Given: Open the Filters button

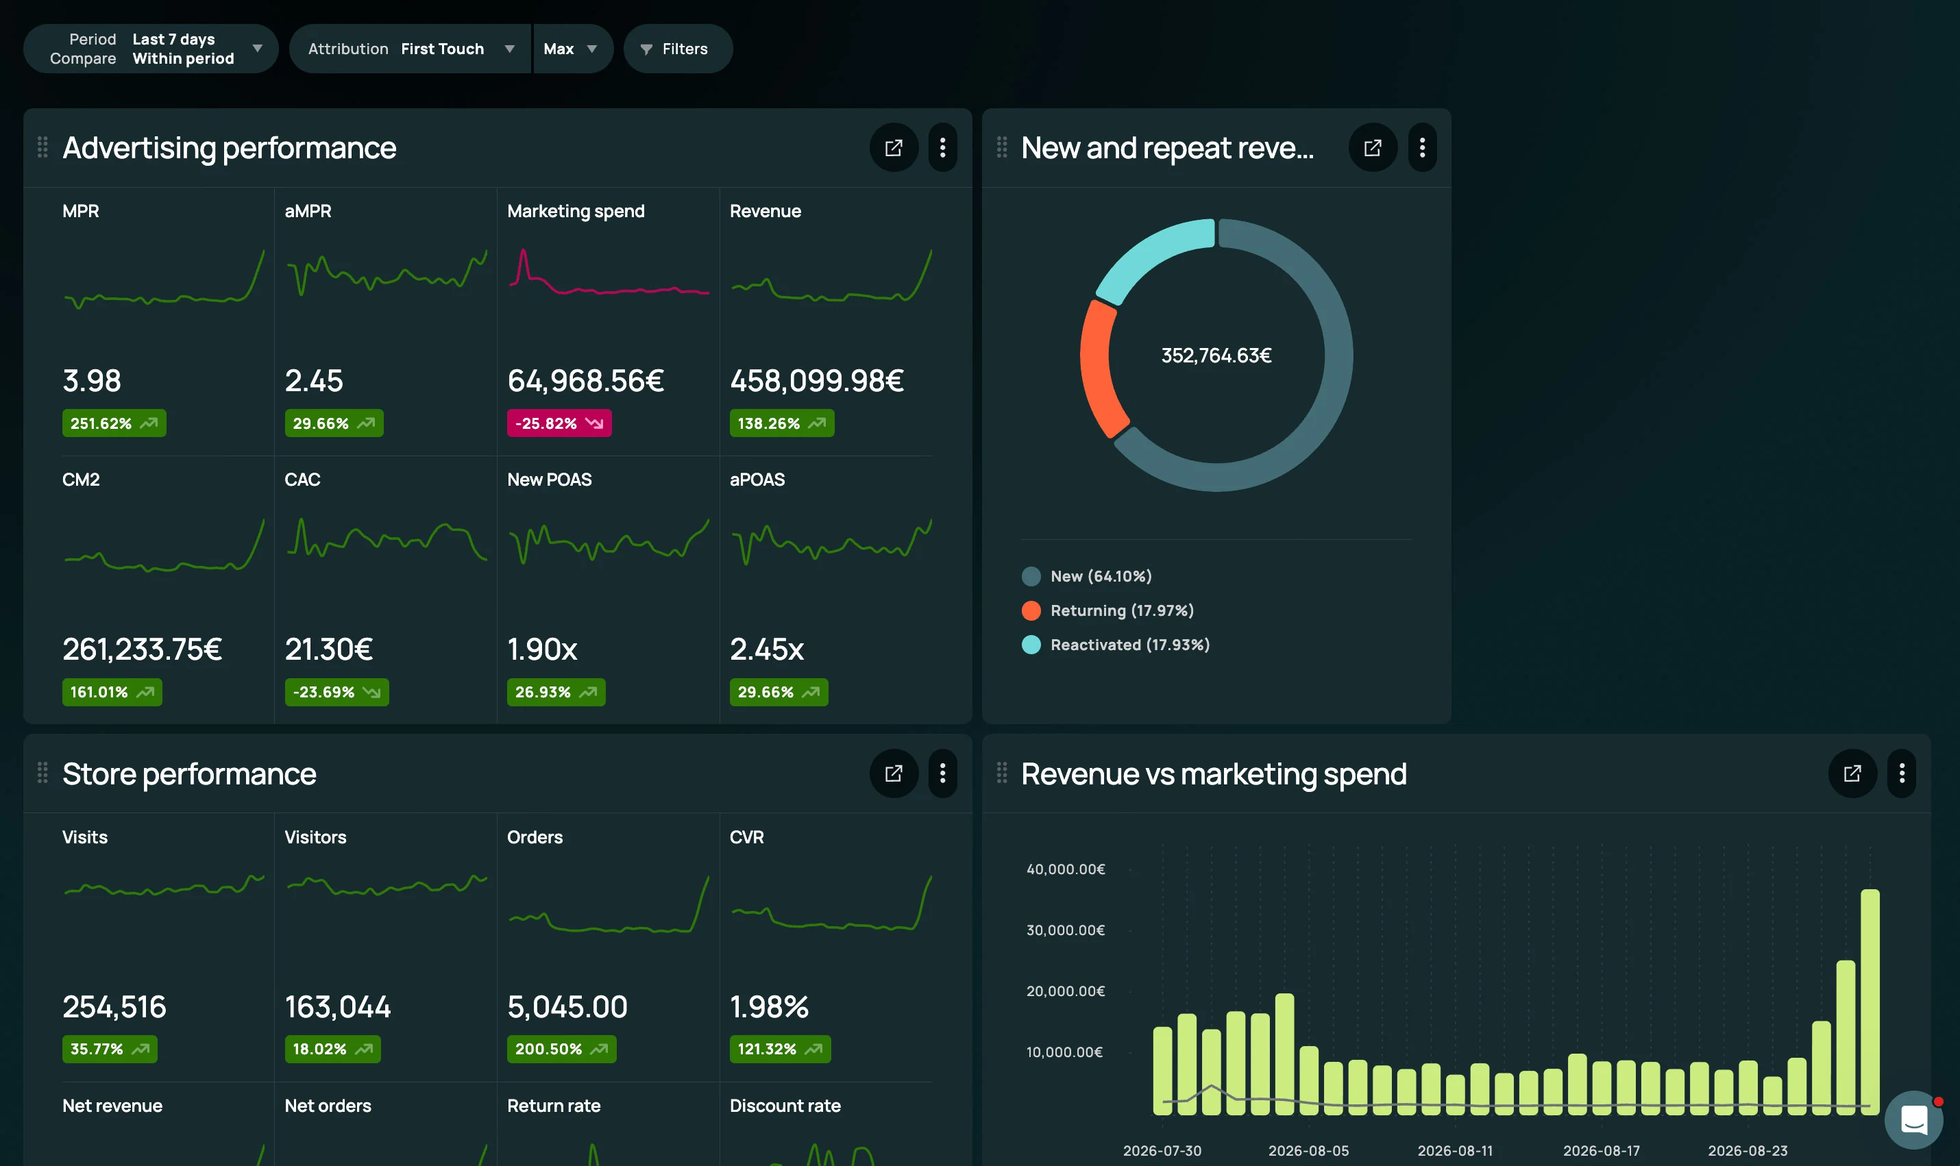Looking at the screenshot, I should [x=678, y=49].
